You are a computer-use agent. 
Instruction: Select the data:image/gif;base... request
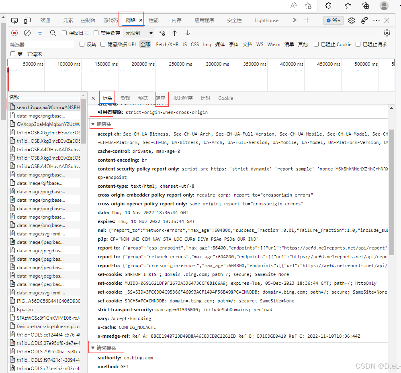(x=44, y=183)
